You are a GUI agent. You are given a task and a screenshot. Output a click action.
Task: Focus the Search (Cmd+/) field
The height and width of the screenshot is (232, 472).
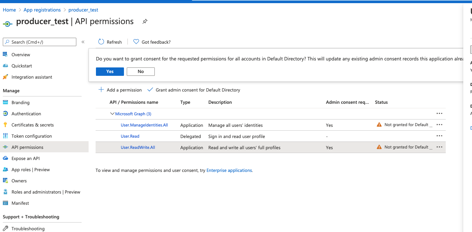[x=40, y=42]
